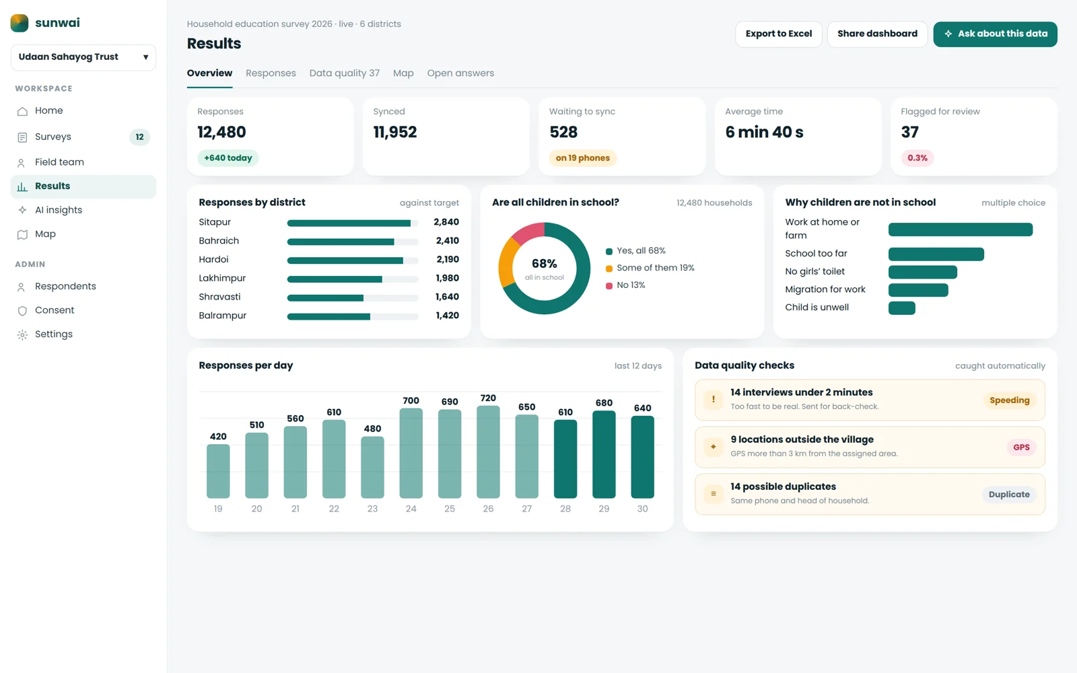Click the duplicates check lines icon

pos(714,494)
